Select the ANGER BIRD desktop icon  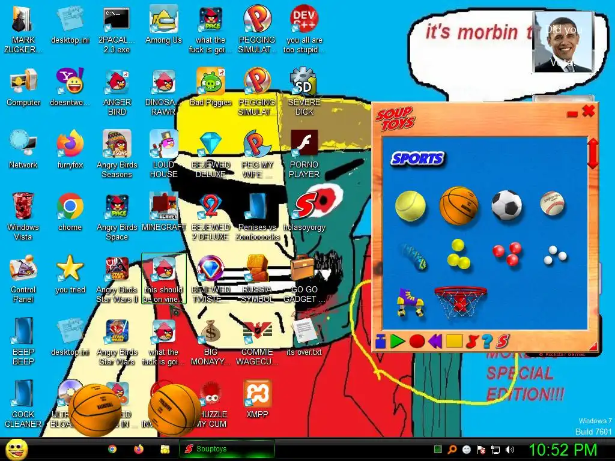[x=117, y=92]
